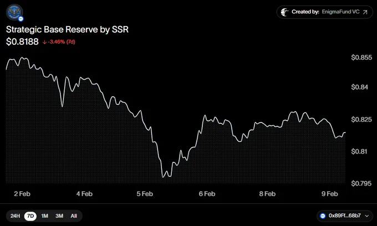Show the All time range
Screen dimensions: 377x226
click(74, 216)
